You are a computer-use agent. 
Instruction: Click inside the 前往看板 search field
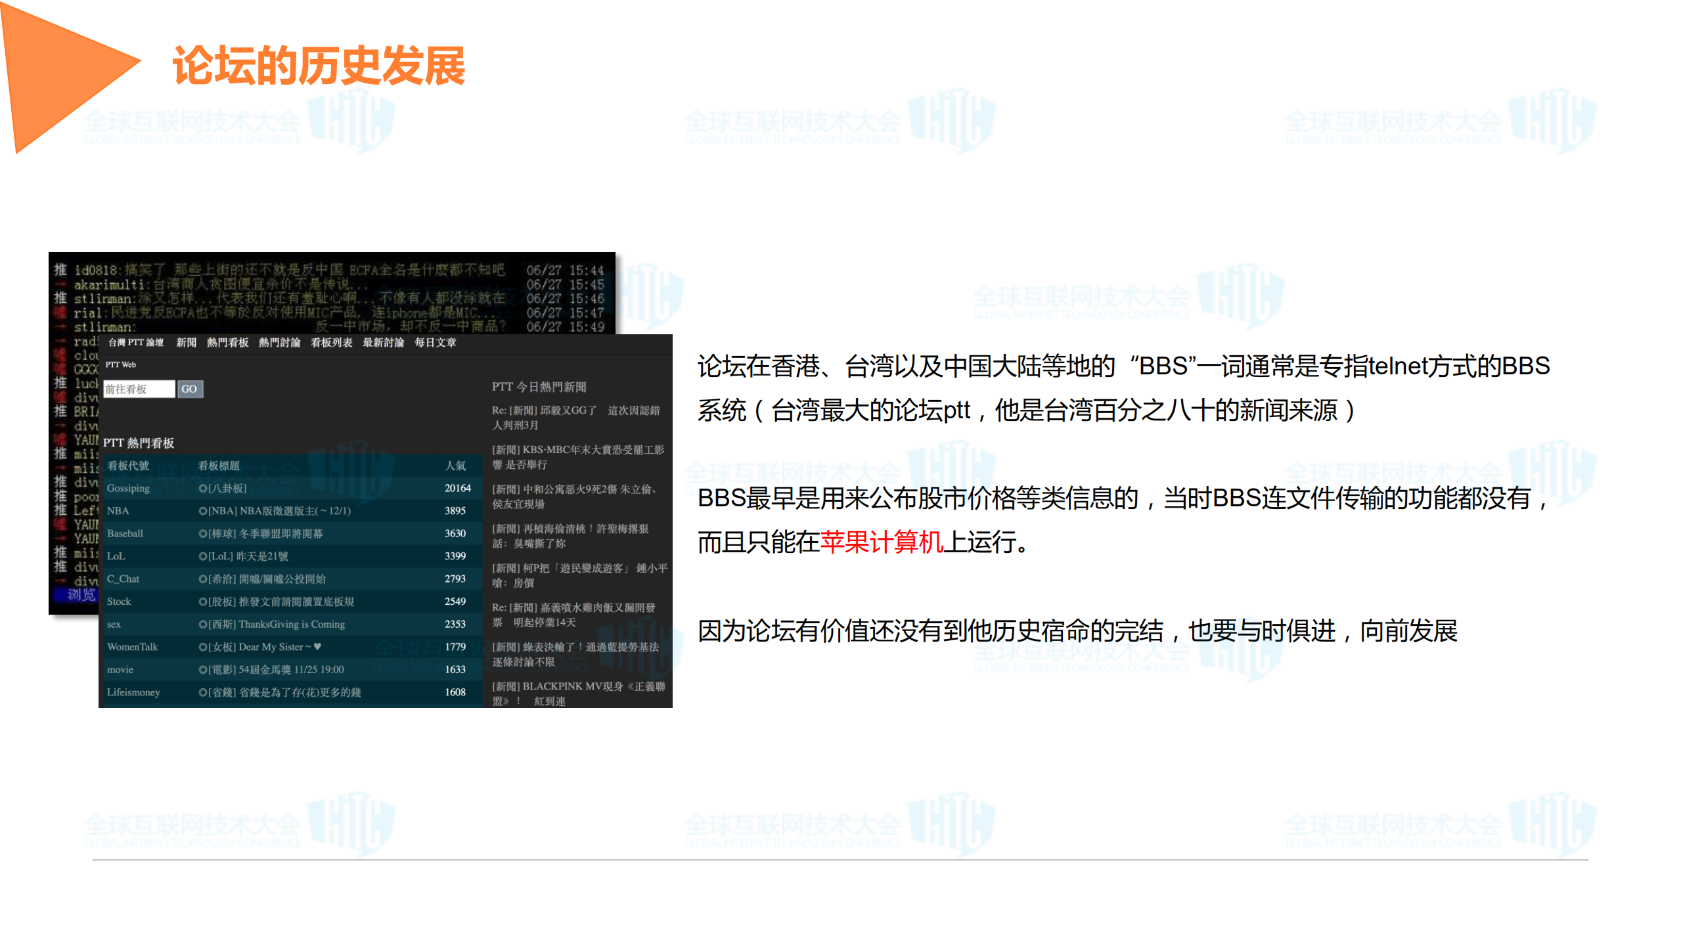coord(139,389)
